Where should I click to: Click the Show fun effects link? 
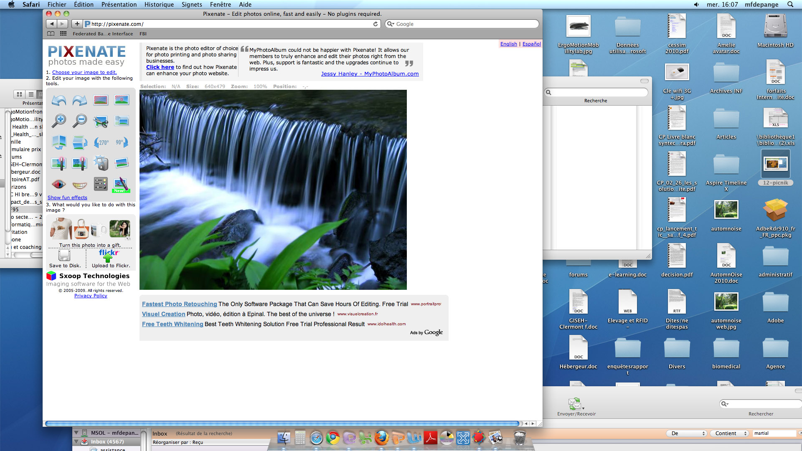tap(67, 198)
